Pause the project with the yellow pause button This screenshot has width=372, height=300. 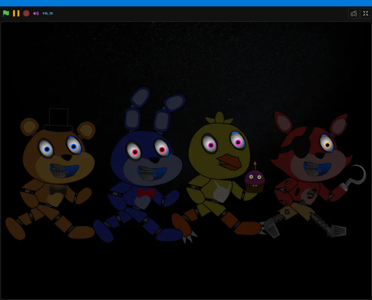pos(16,13)
